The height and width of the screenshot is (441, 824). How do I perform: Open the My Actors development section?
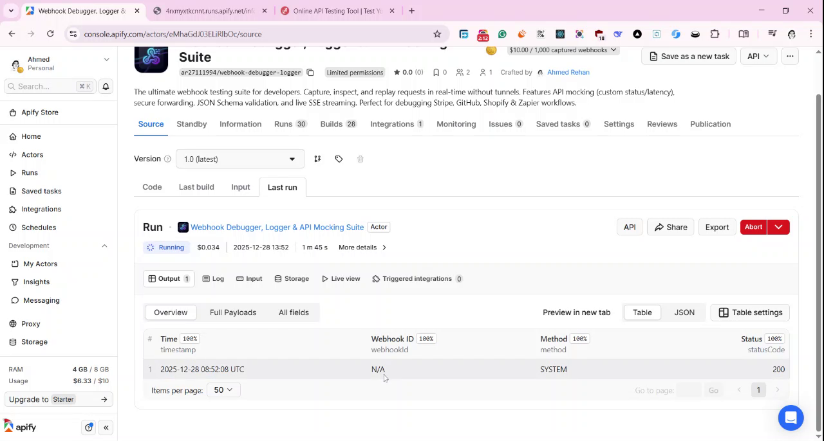coord(40,264)
